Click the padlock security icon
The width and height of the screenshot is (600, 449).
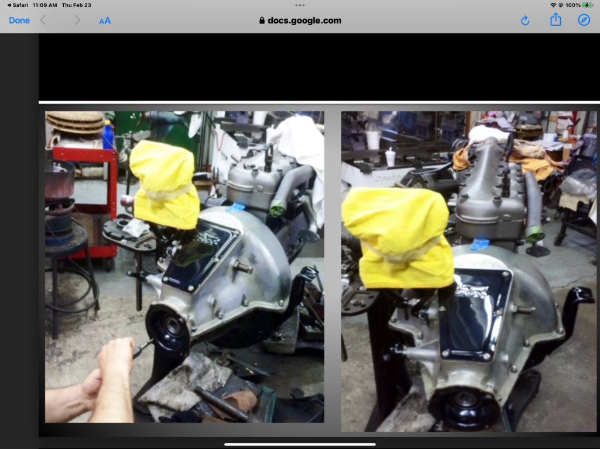(262, 20)
